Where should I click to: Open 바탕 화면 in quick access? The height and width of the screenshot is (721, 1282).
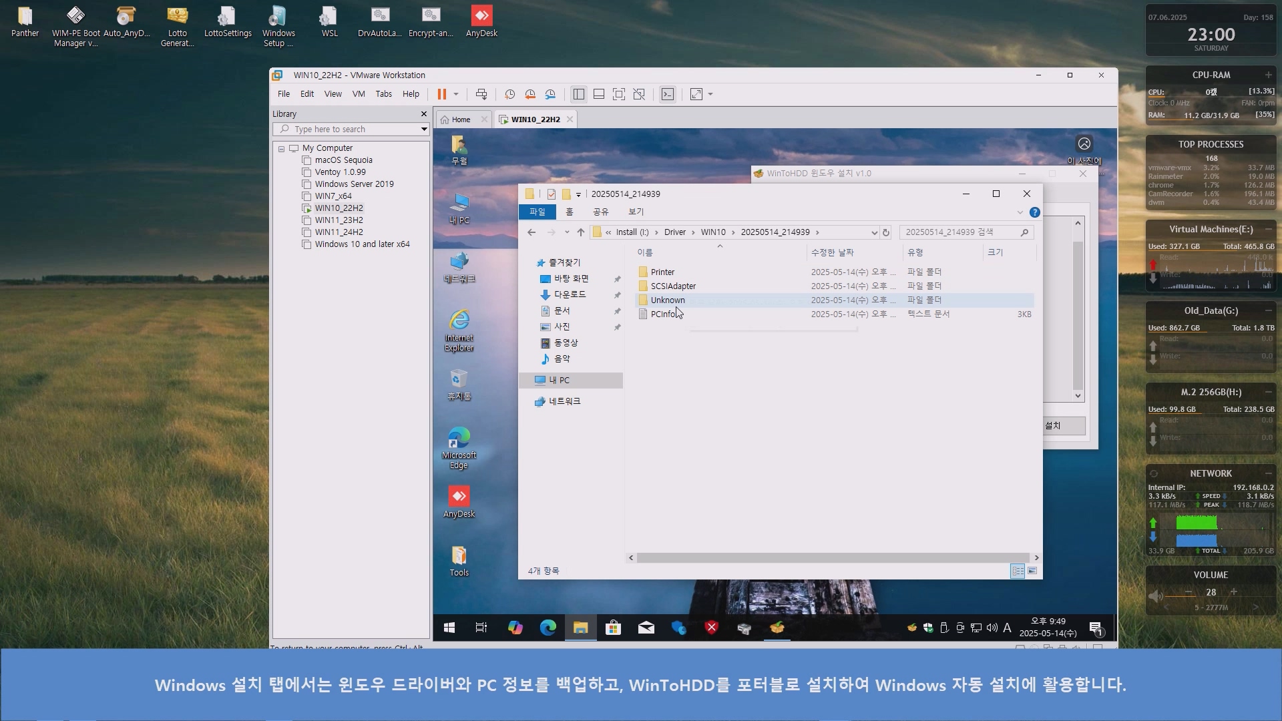[x=571, y=278]
